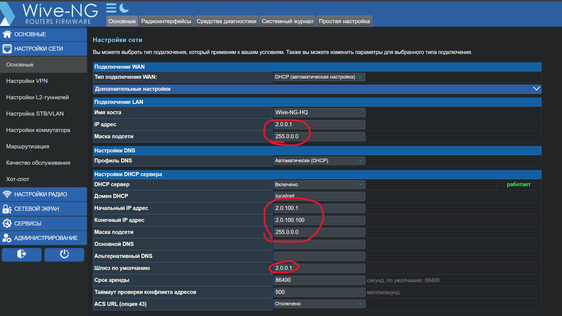Screen dimensions: 562x316
Task: Click the logout door button
Action: [x=22, y=254]
